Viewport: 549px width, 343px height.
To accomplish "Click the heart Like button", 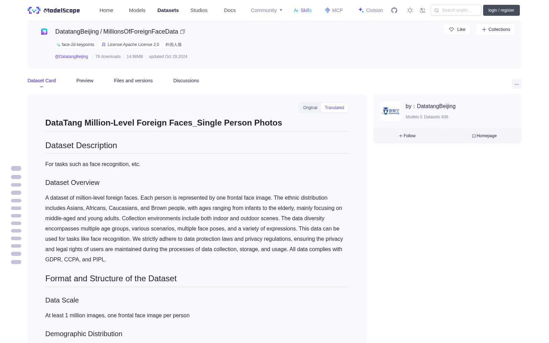I will (457, 29).
